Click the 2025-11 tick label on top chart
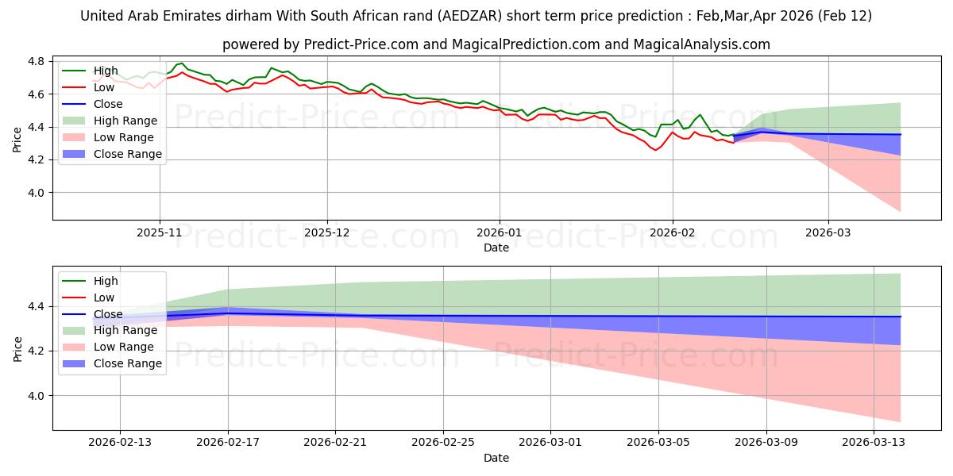 [x=160, y=233]
